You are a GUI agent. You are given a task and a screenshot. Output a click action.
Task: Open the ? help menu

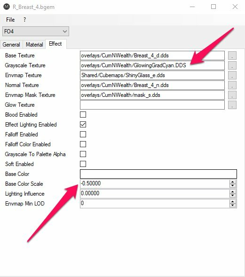pos(24,20)
